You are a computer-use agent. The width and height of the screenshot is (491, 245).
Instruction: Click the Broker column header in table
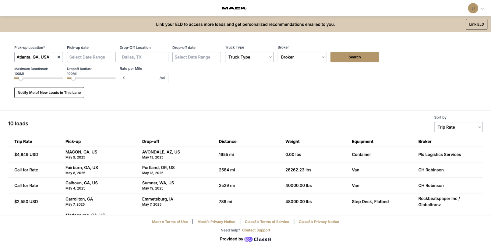tap(425, 141)
